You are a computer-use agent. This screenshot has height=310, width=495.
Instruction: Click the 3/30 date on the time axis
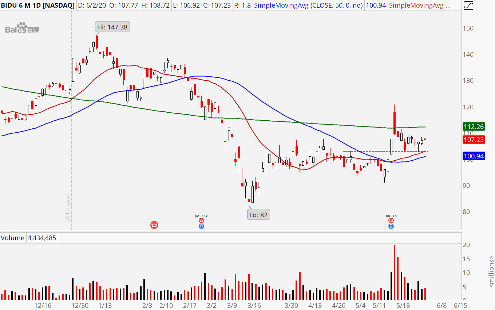coord(291,305)
